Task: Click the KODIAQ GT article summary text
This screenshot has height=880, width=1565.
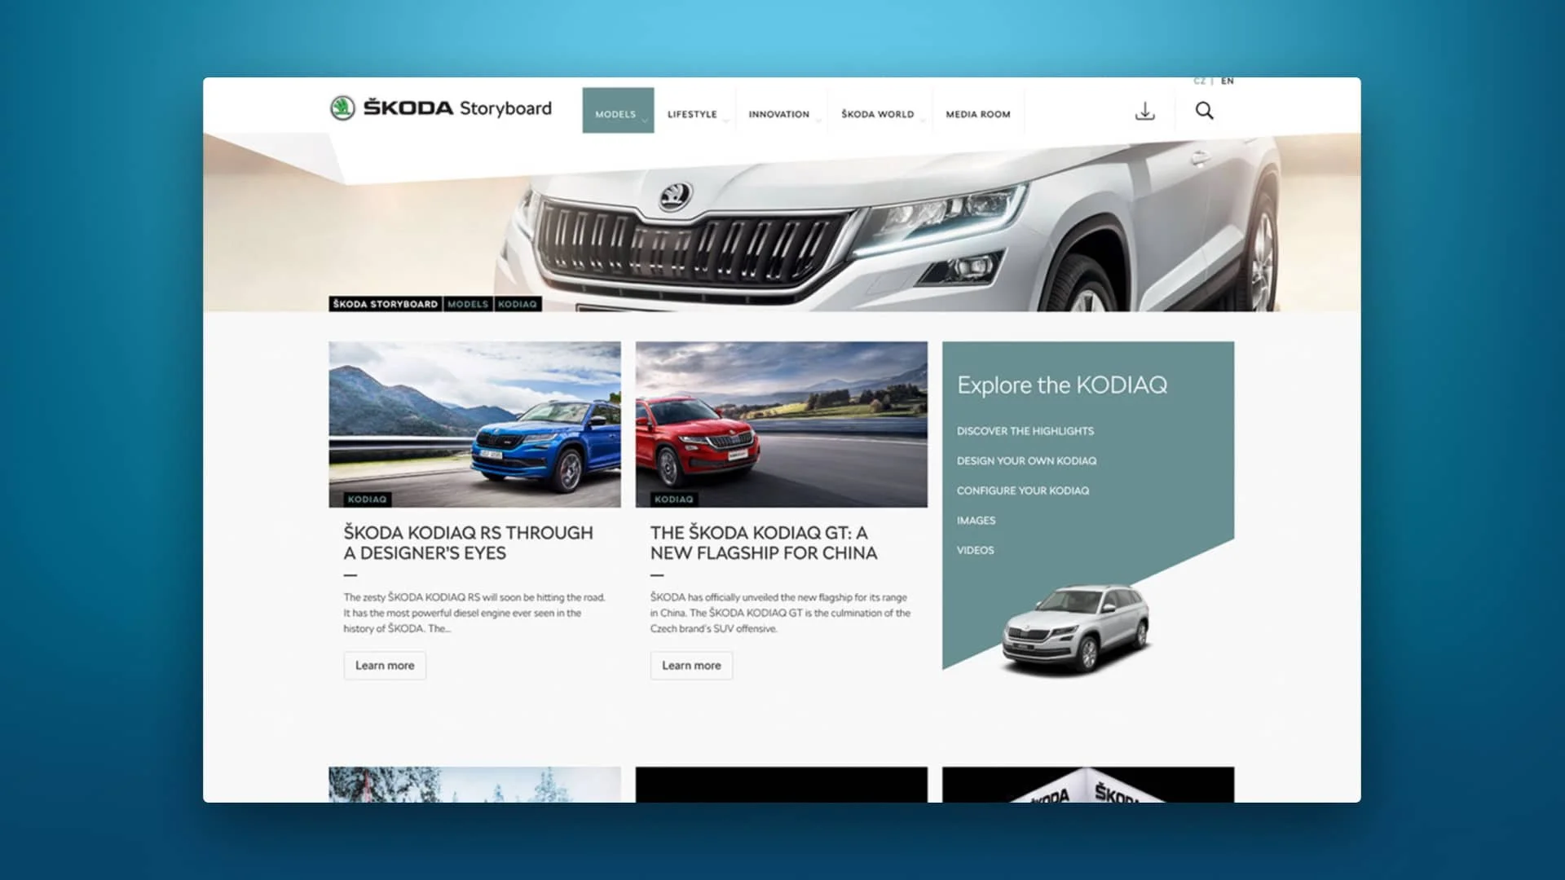Action: (x=780, y=613)
